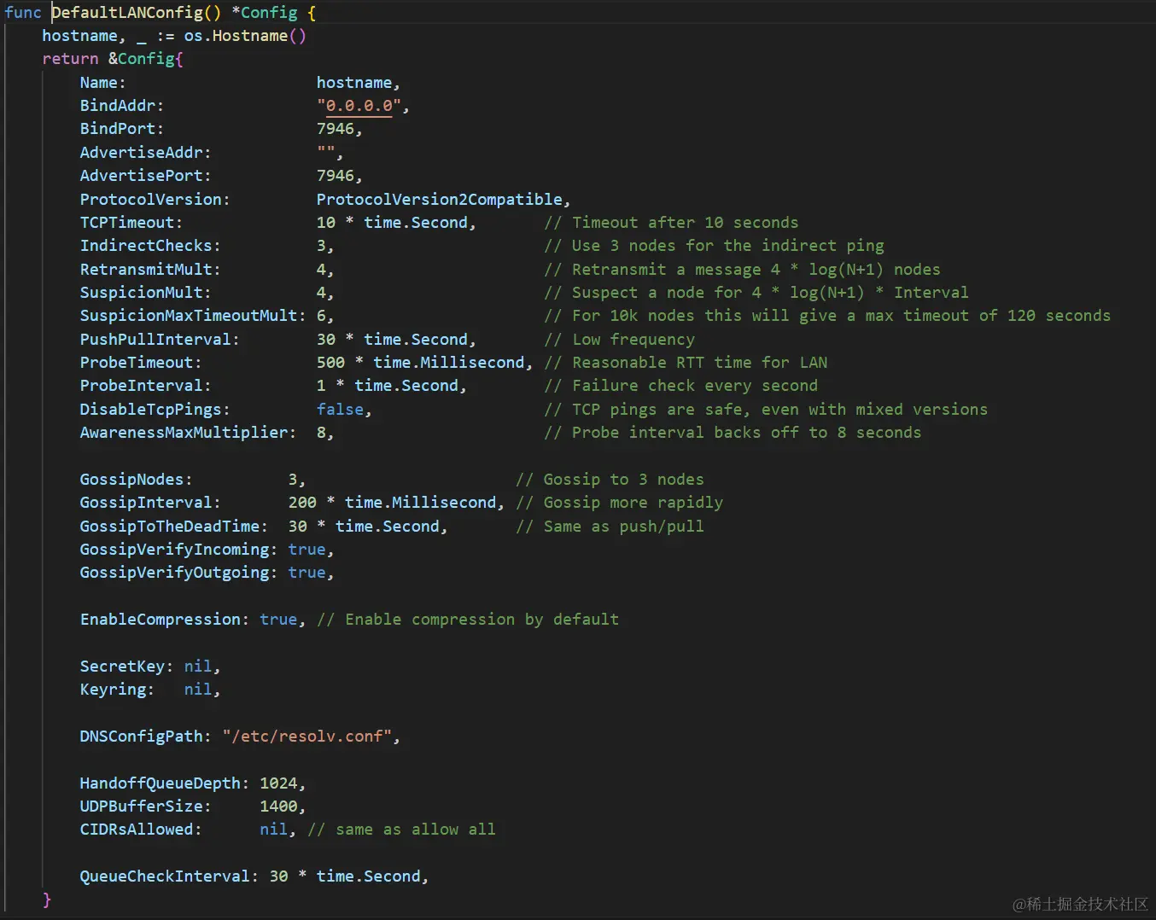
Task: Click the HandoffQueueDepth field
Action: tap(161, 783)
